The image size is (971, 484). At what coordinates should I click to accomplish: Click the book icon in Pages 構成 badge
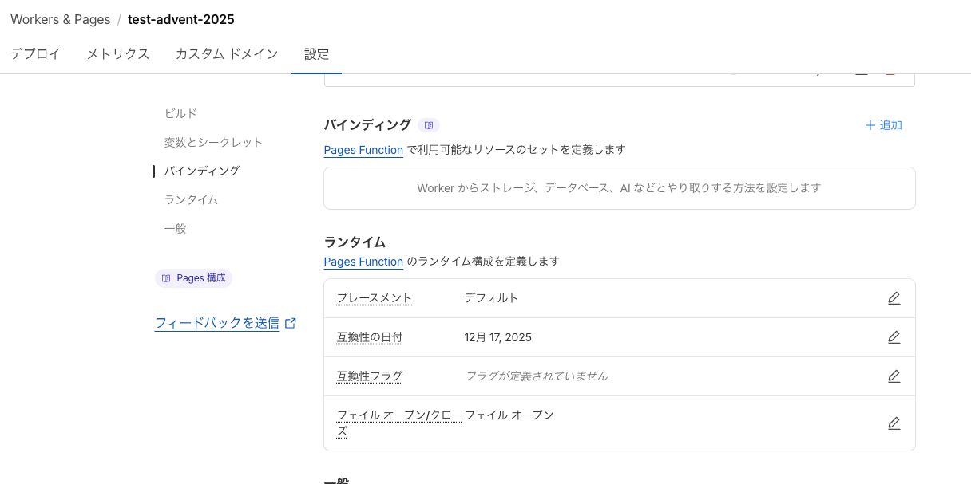tap(165, 277)
